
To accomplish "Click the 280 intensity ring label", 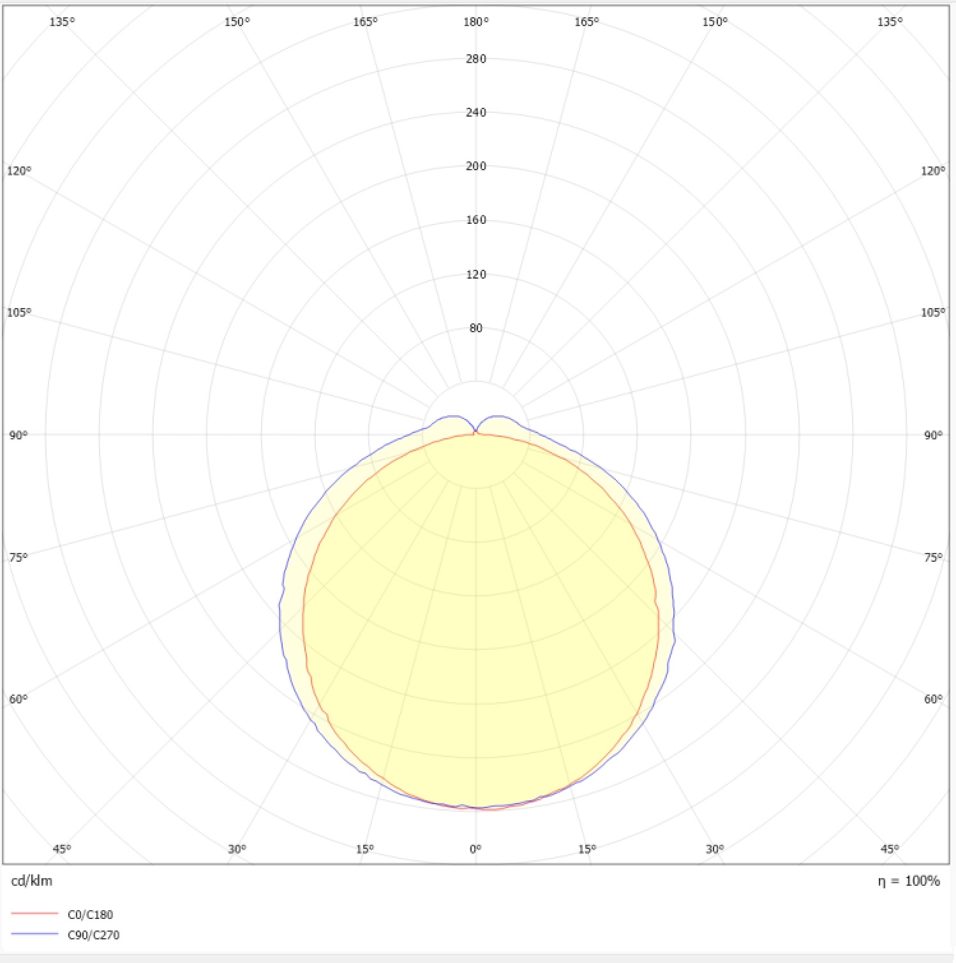I will pos(476,59).
